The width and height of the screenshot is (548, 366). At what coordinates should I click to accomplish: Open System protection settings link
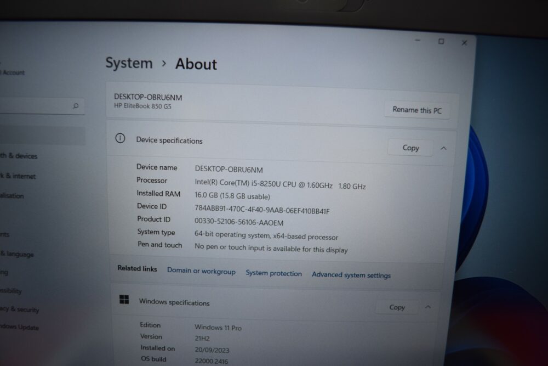coord(273,273)
